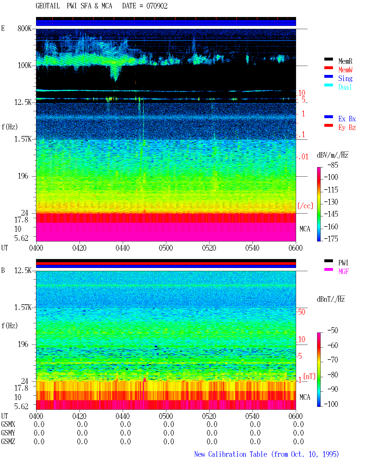
Task: Click the red .01 density tick label
Action: pyautogui.click(x=303, y=157)
